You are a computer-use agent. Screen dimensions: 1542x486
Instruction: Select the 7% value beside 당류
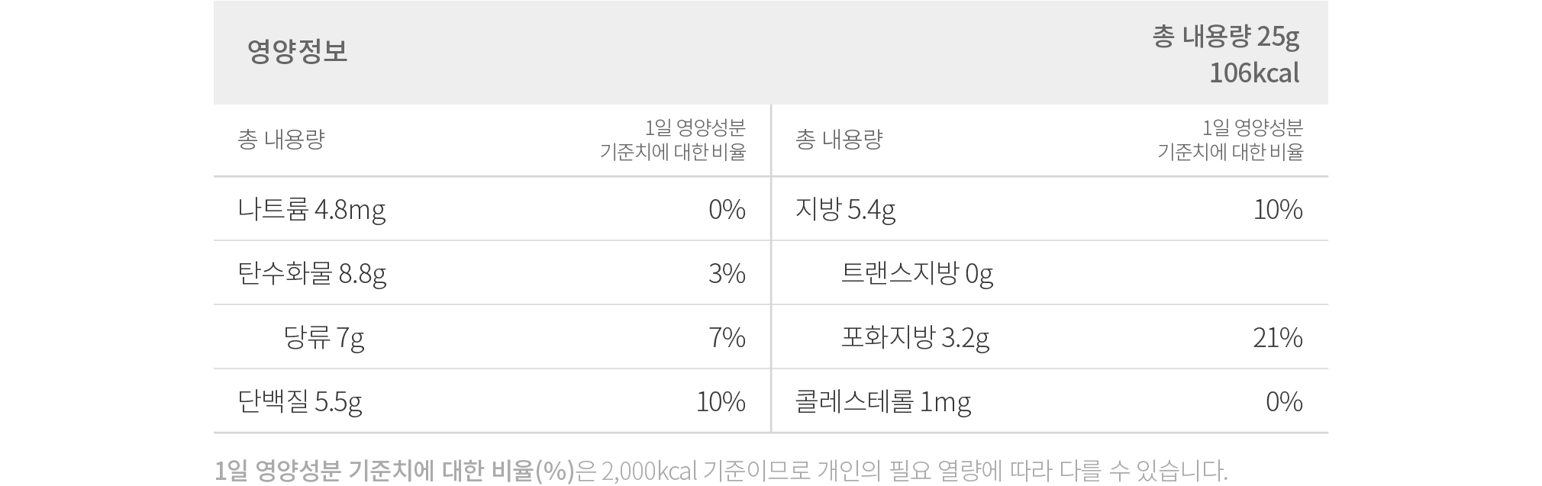[727, 337]
